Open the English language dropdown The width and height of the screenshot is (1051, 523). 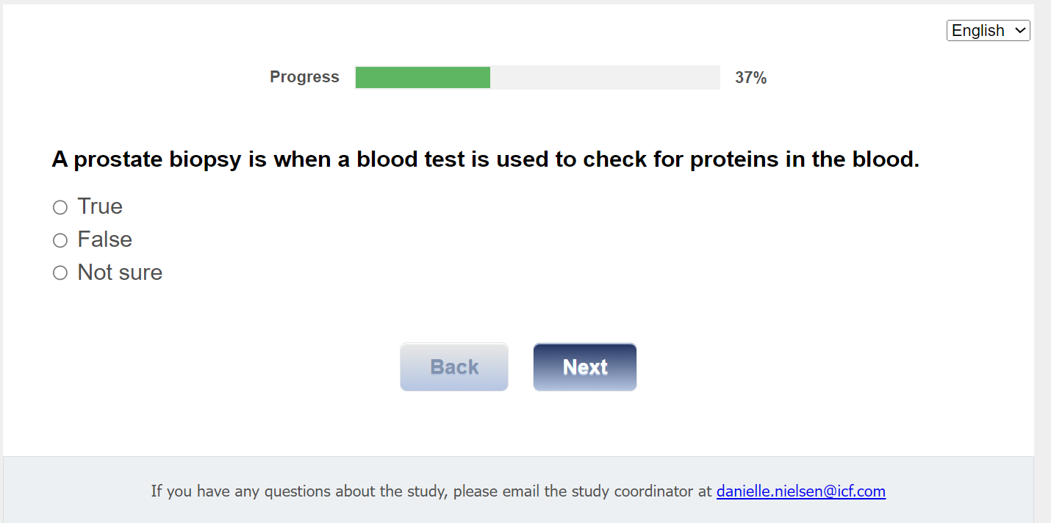pos(988,31)
